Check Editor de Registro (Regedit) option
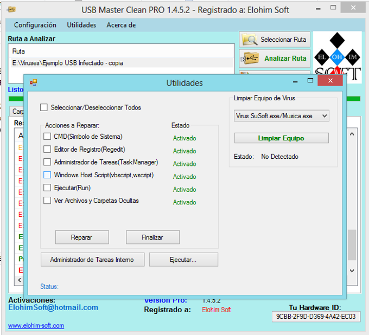Viewport: 369px width, 335px height. pos(47,149)
